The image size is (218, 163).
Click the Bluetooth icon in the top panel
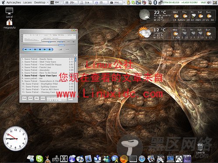point(155,3)
